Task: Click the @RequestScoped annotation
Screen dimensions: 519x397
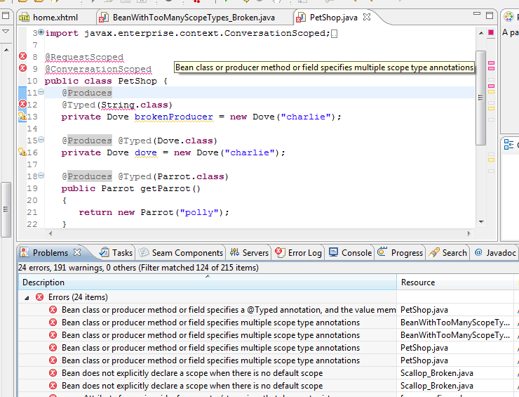Action: pos(84,57)
